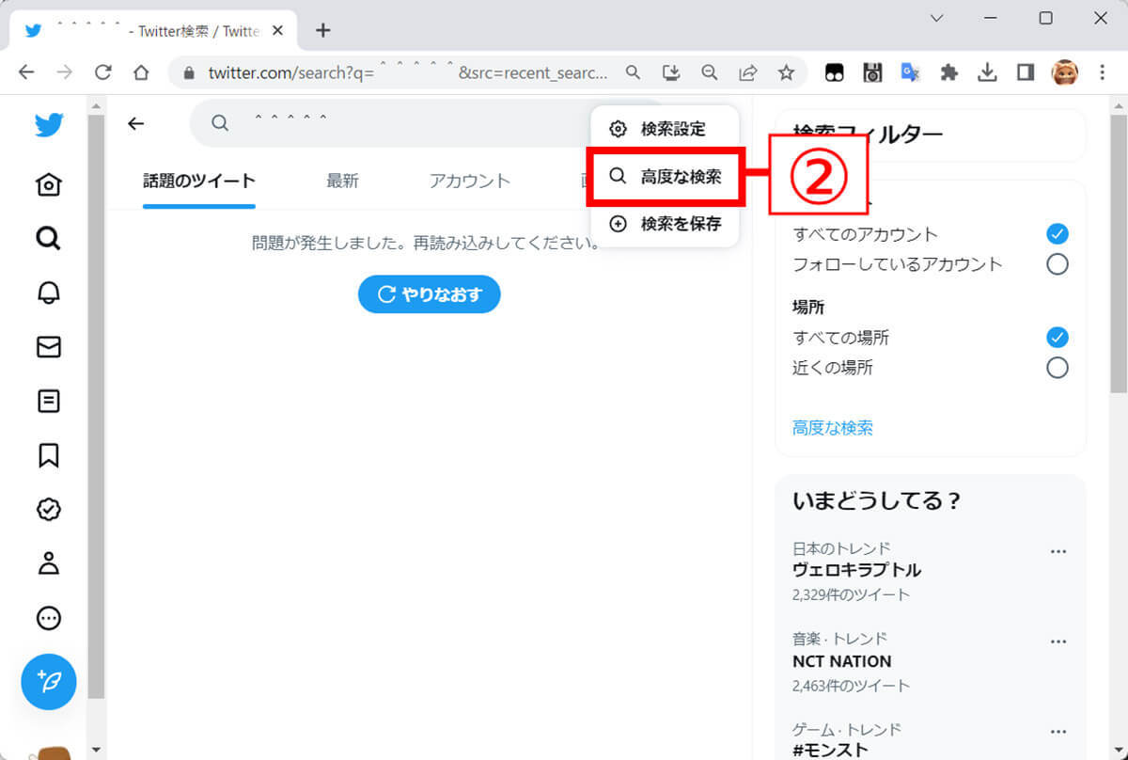Select すべてのアカウント radio option

1057,233
